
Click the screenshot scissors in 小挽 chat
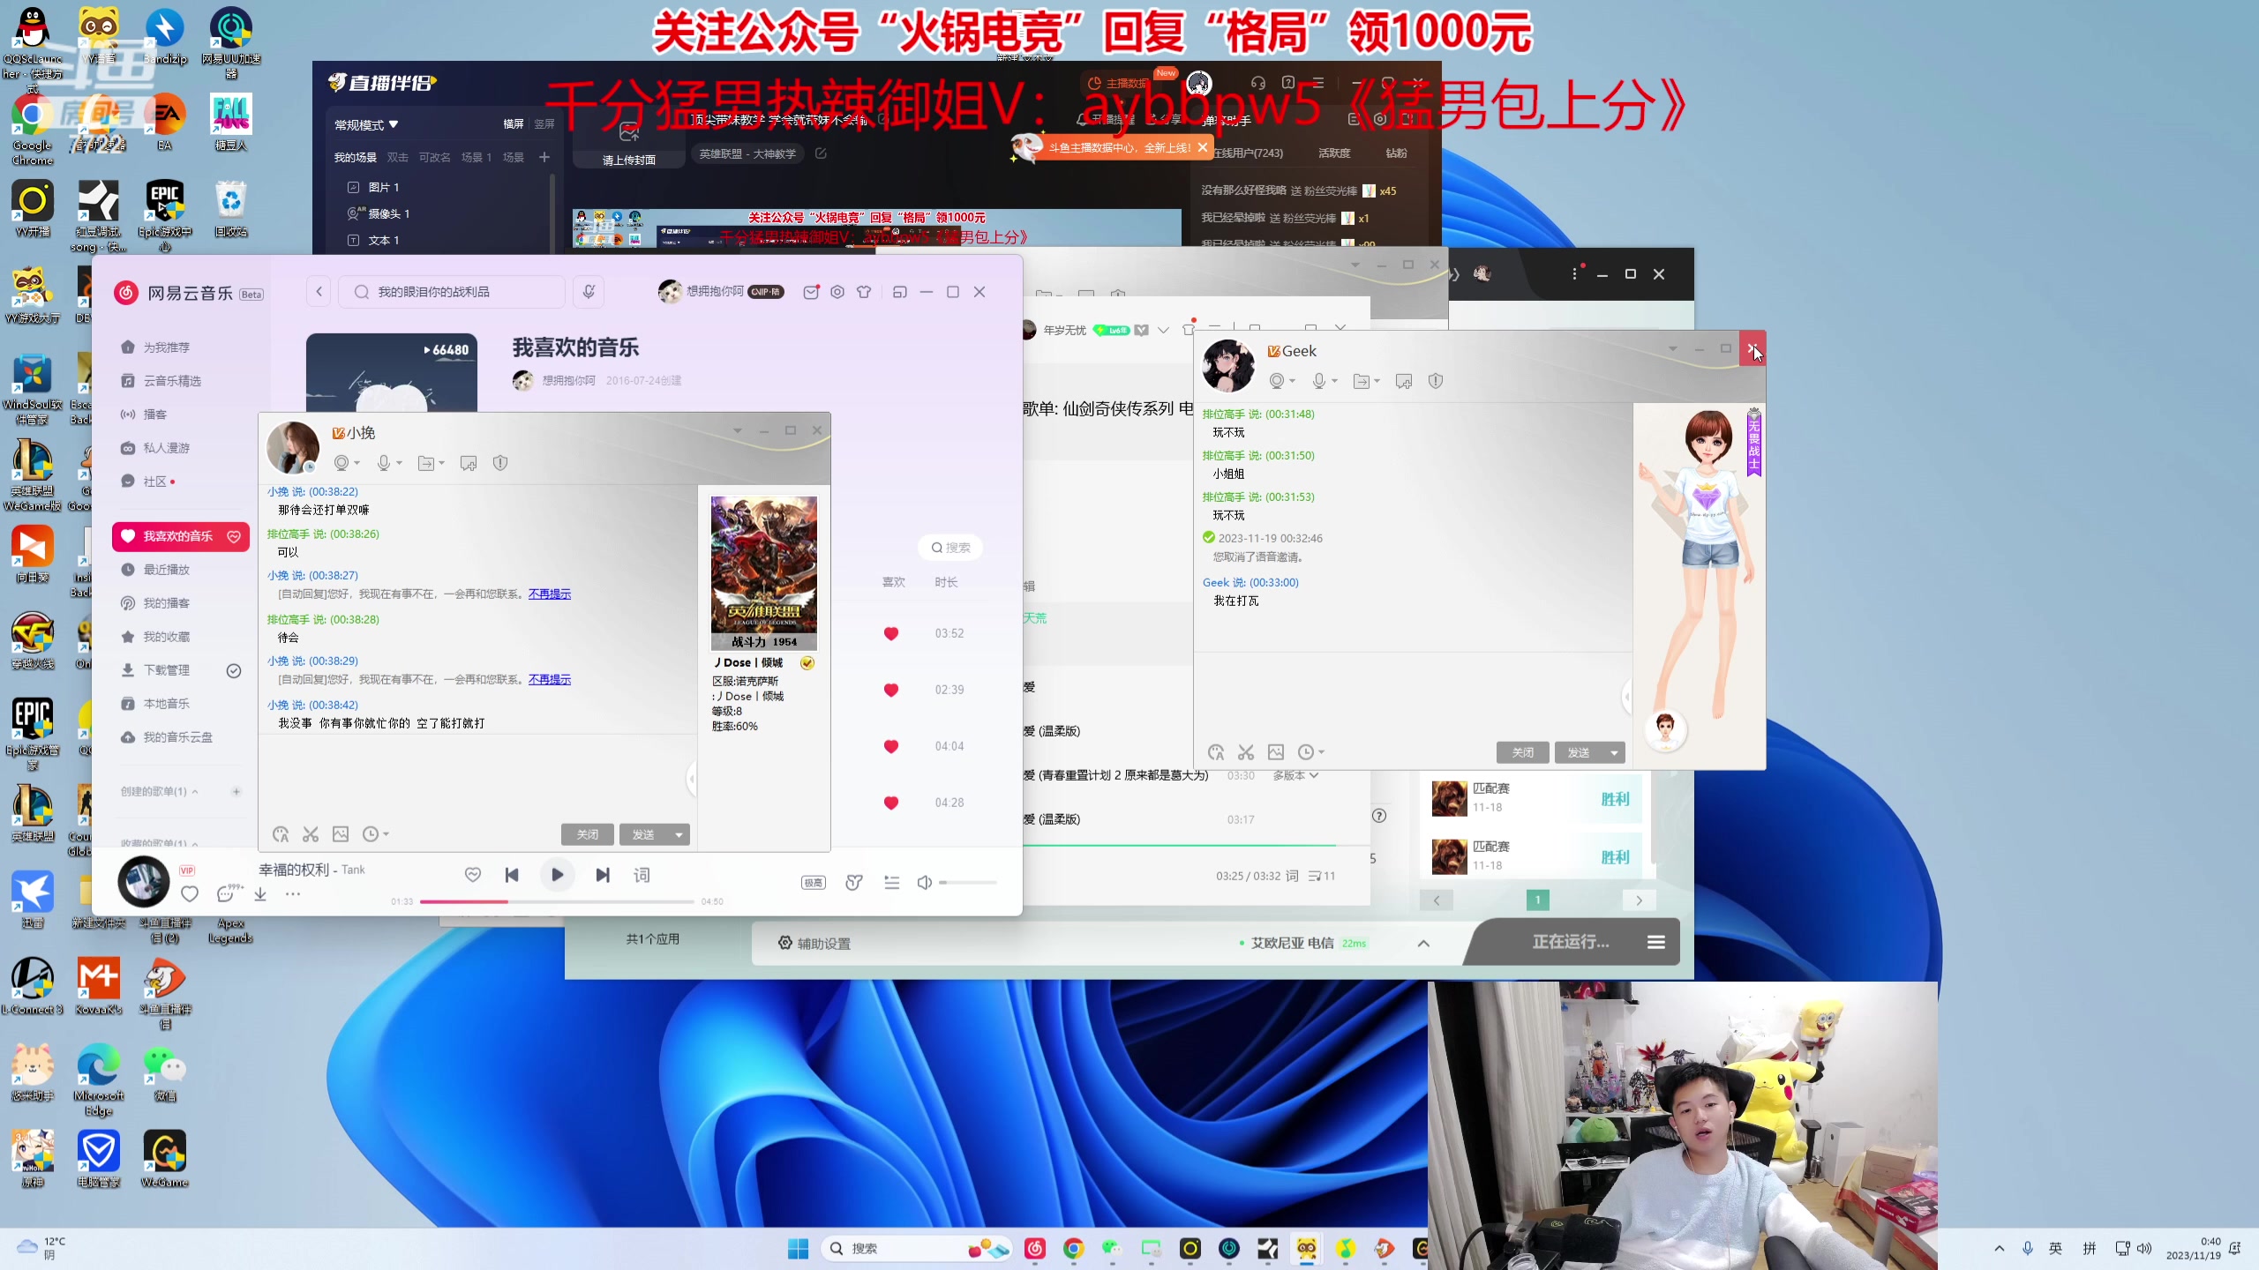[x=311, y=834]
